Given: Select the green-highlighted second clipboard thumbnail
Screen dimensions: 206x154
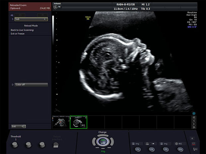Looking at the screenshot, I should point(78,122).
